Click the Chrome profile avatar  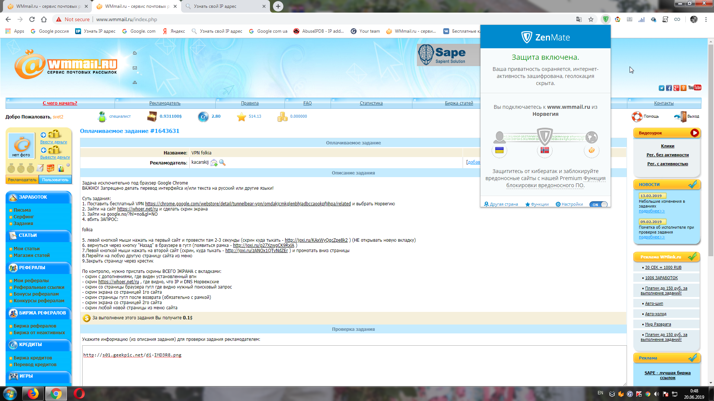(694, 19)
